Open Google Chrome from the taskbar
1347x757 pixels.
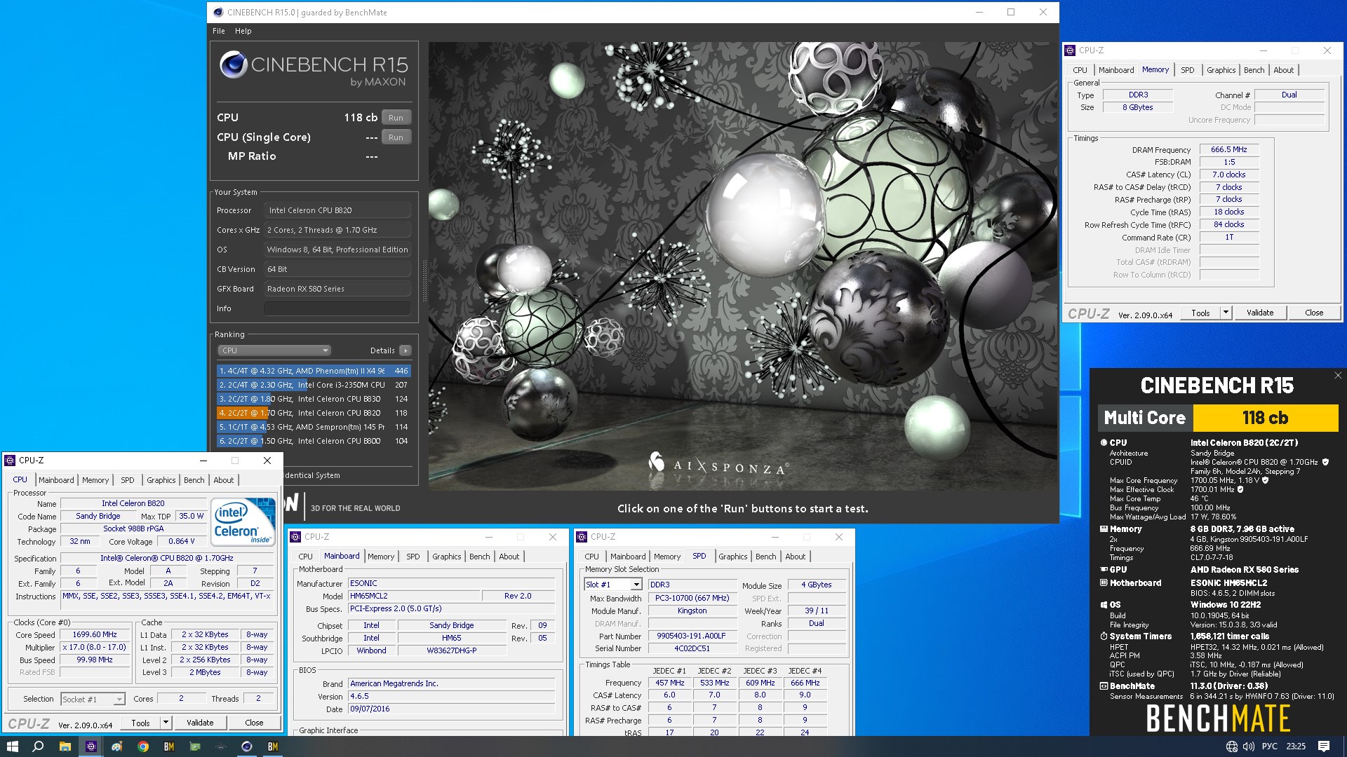coord(143,746)
